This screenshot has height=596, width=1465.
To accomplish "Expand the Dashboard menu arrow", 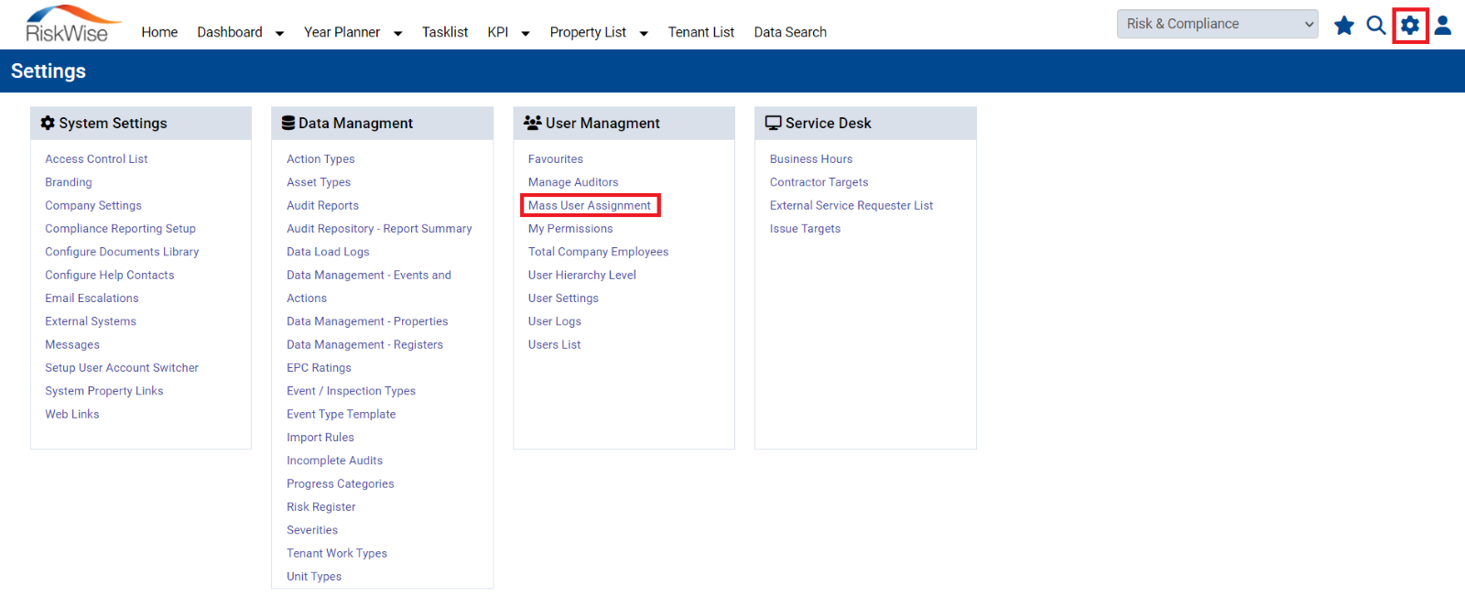I will pyautogui.click(x=279, y=34).
